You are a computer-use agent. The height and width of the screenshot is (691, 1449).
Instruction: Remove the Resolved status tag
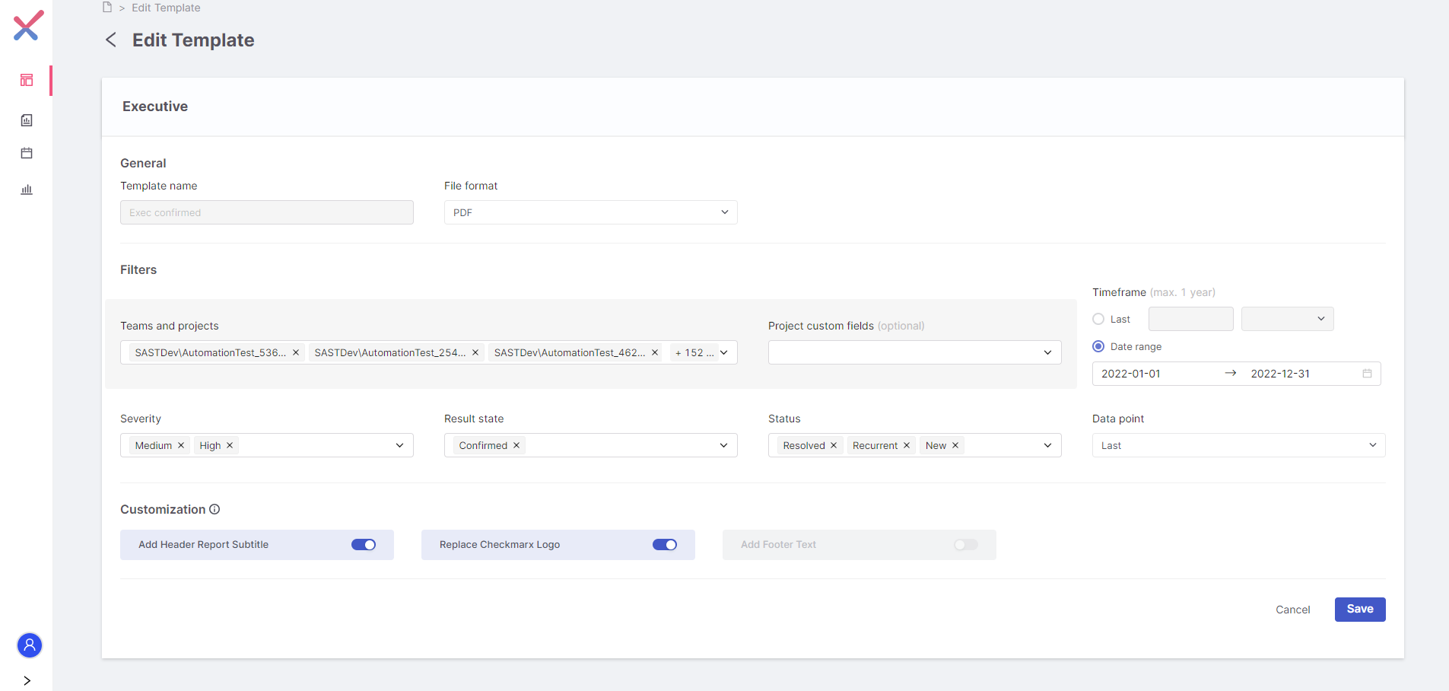(x=834, y=445)
